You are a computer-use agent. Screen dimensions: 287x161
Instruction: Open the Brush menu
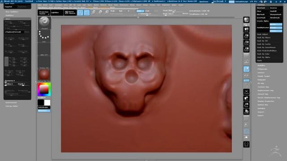[x=45, y=5]
